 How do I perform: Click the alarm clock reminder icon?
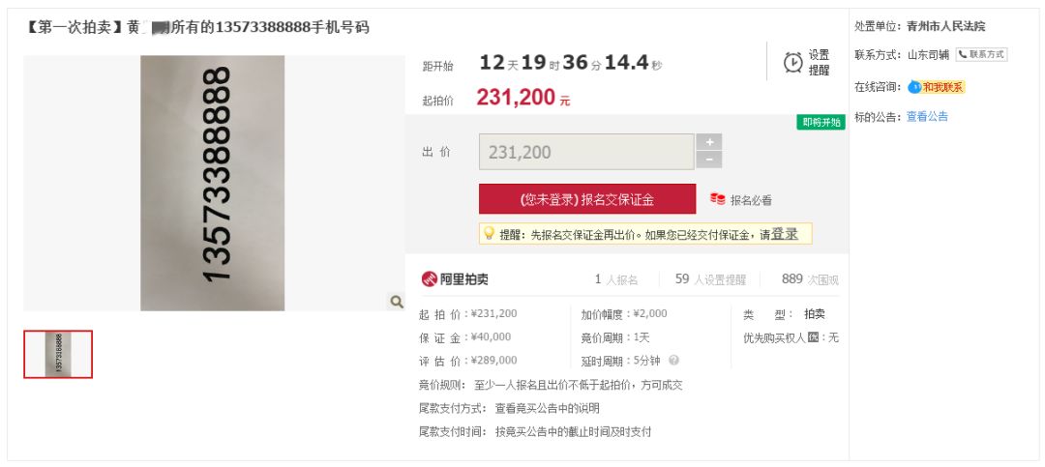(792, 62)
